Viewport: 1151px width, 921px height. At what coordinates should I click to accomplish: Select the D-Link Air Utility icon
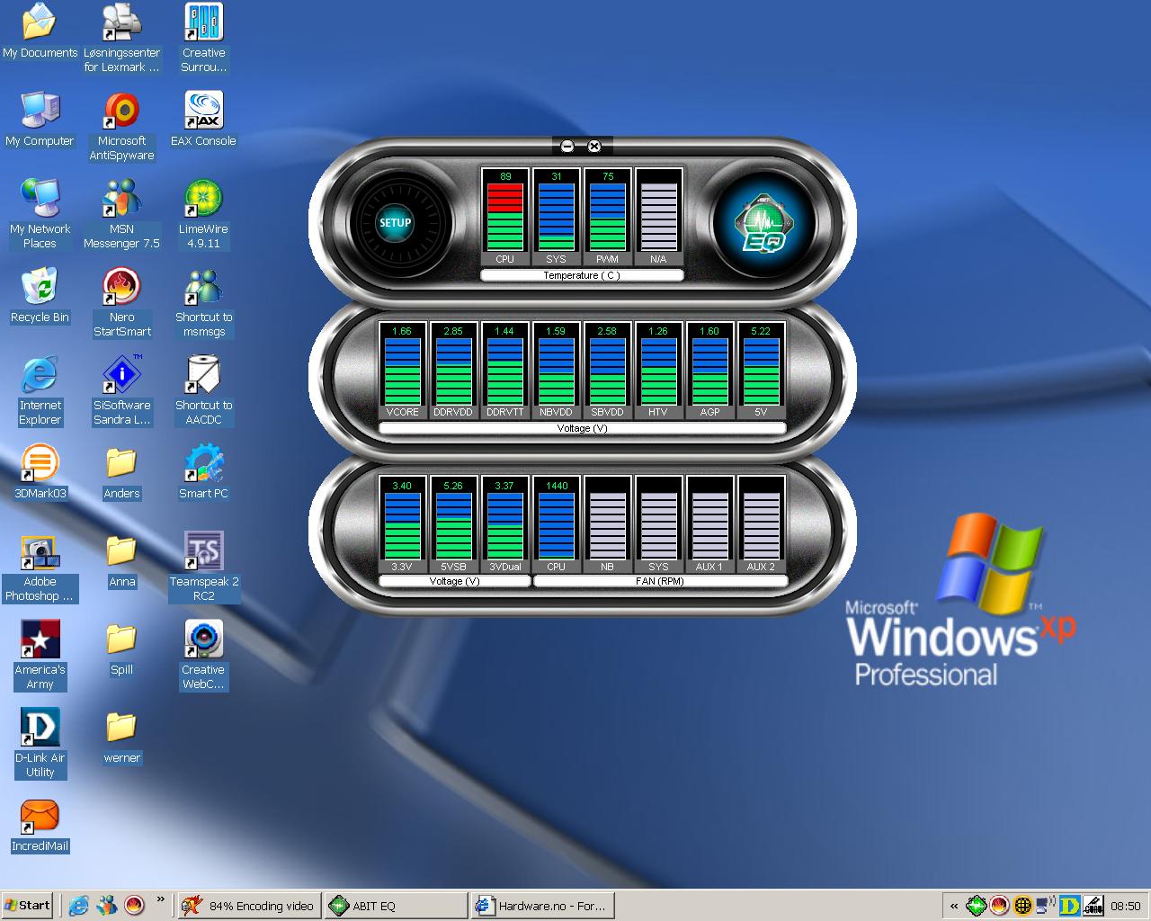[x=40, y=743]
